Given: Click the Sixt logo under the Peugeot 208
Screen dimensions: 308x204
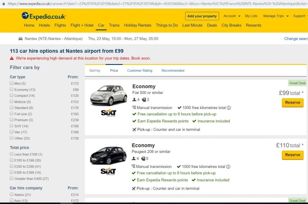Looking at the screenshot, I should (108, 171).
